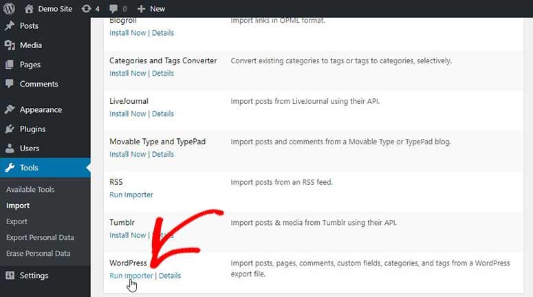Install the LiveJournal importer
The height and width of the screenshot is (297, 533).
127,114
